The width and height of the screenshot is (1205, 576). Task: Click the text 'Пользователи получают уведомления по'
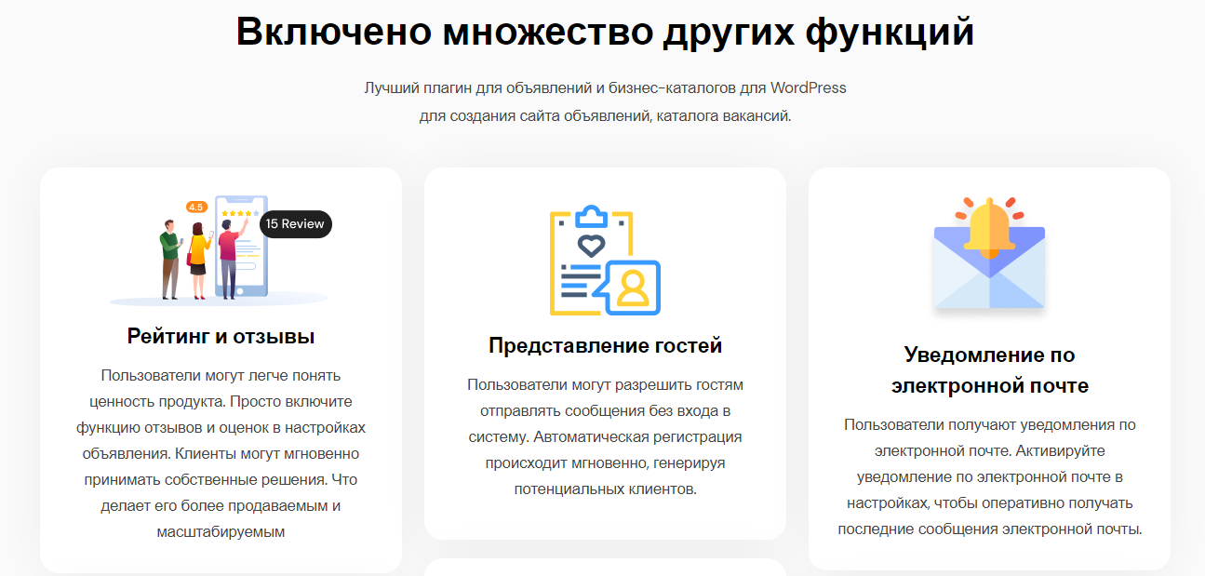989,425
